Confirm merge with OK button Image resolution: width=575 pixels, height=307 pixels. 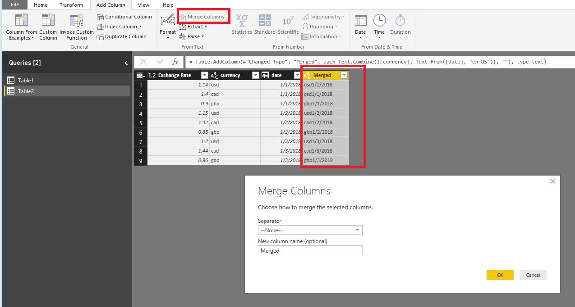(x=500, y=275)
